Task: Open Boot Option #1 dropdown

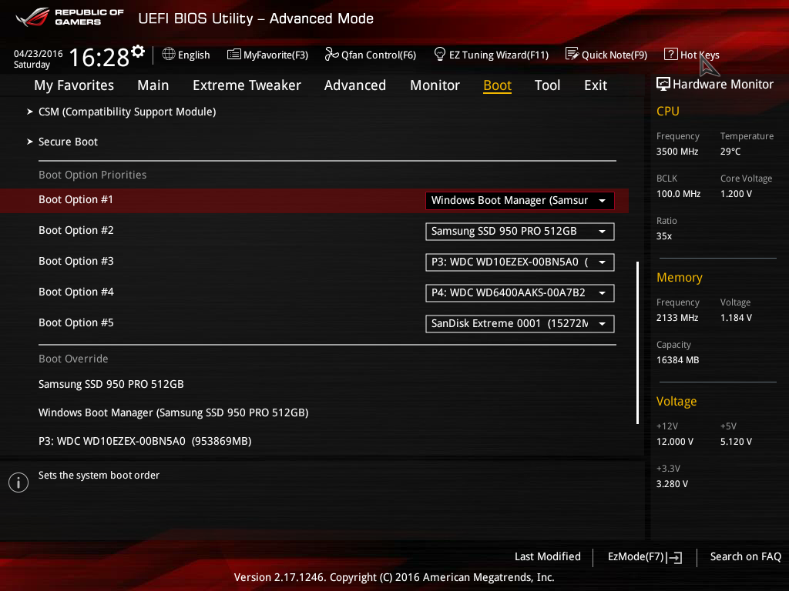Action: (520, 201)
